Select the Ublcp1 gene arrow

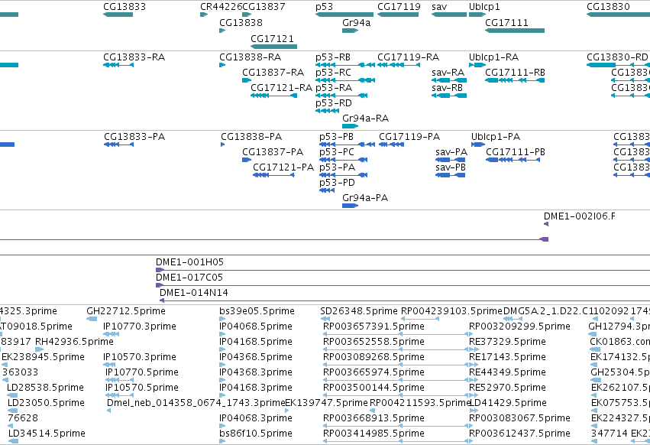tap(477, 15)
